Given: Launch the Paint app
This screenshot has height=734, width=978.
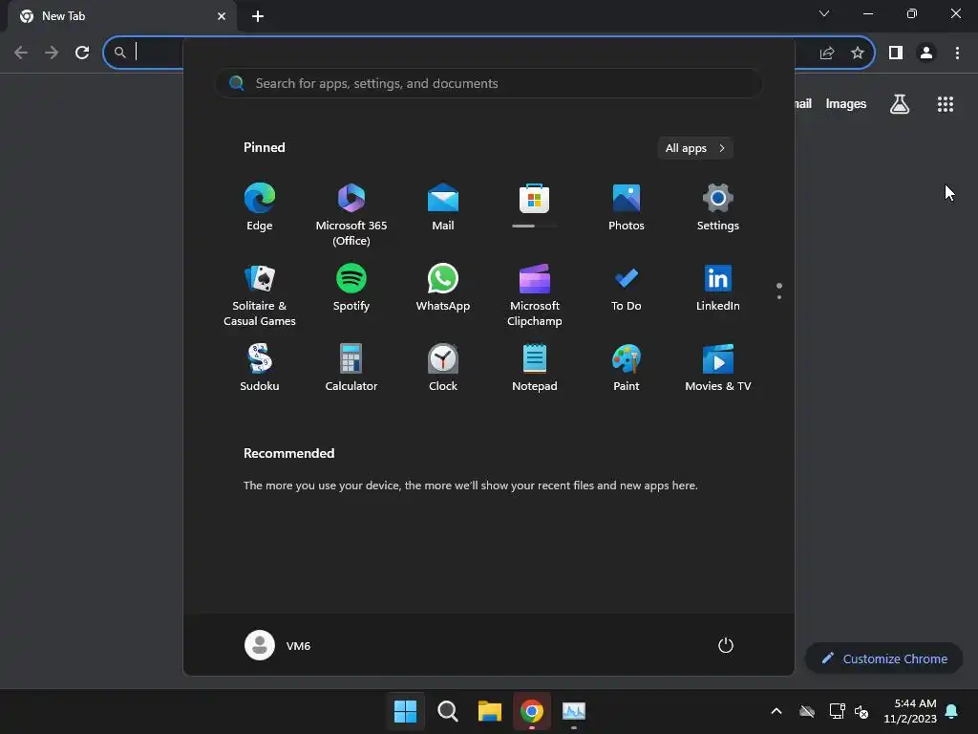Looking at the screenshot, I should coord(627,368).
